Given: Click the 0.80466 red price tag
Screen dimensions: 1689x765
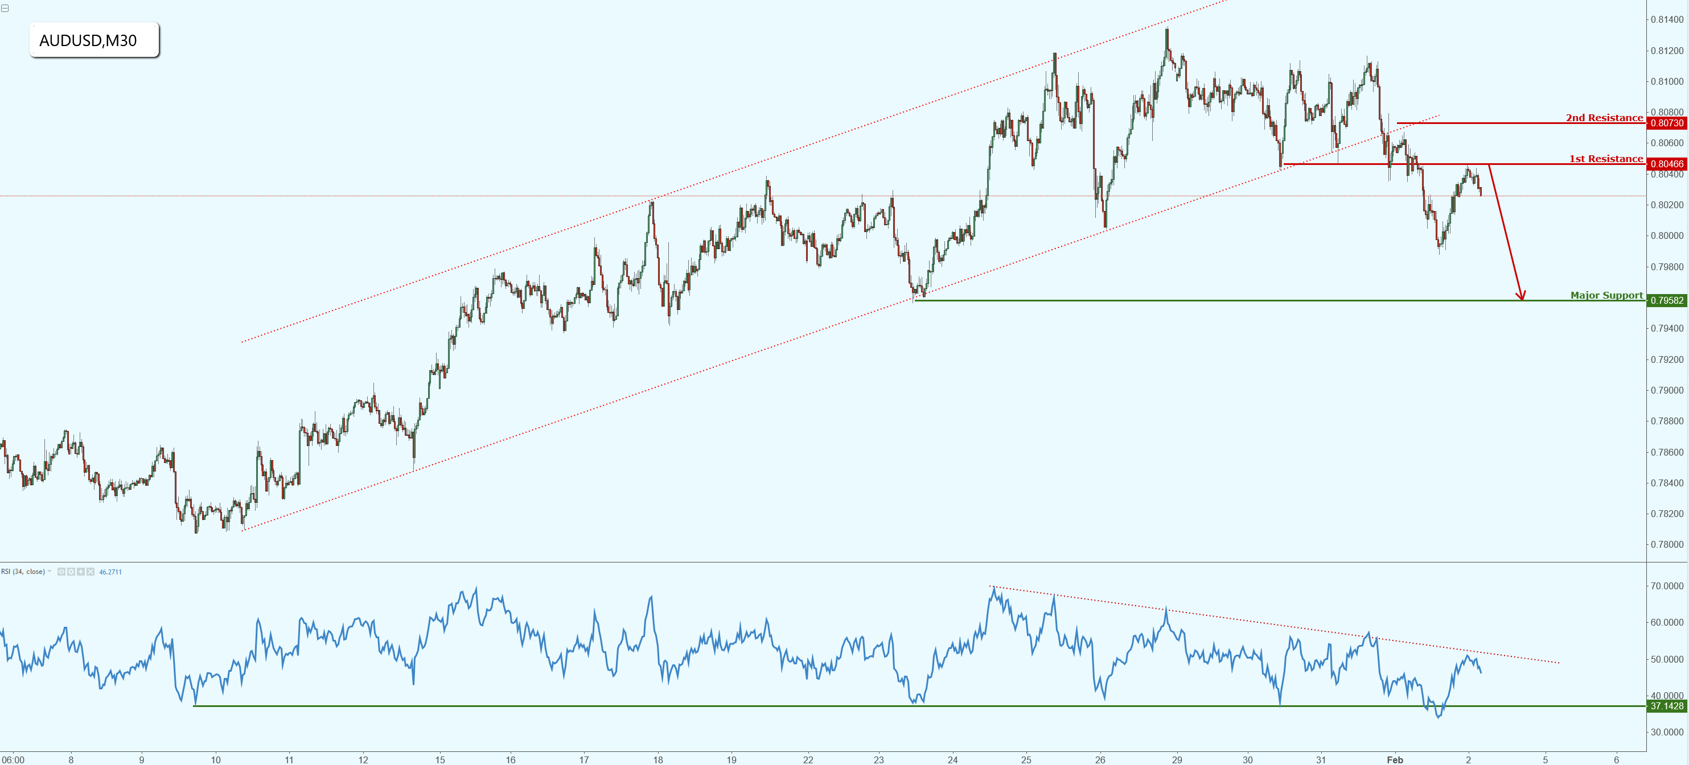Looking at the screenshot, I should [1666, 164].
